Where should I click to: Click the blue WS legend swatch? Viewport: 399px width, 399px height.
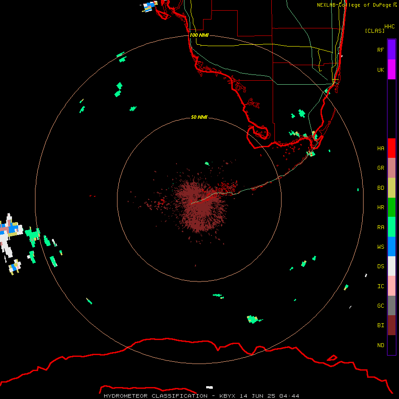pyautogui.click(x=391, y=246)
